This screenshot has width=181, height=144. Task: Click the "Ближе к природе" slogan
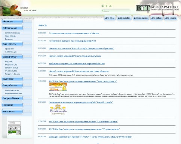(29, 9)
